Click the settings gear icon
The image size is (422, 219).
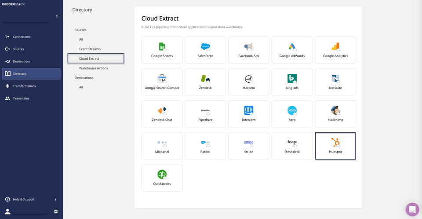pyautogui.click(x=56, y=212)
